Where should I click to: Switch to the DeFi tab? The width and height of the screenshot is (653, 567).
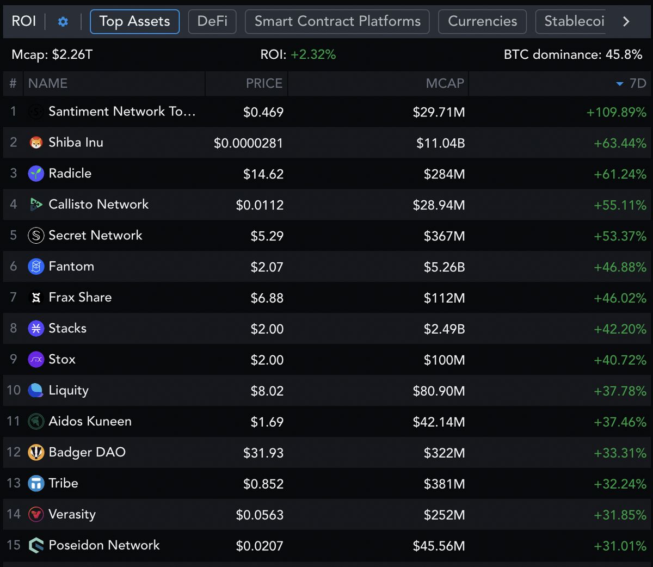coord(212,22)
